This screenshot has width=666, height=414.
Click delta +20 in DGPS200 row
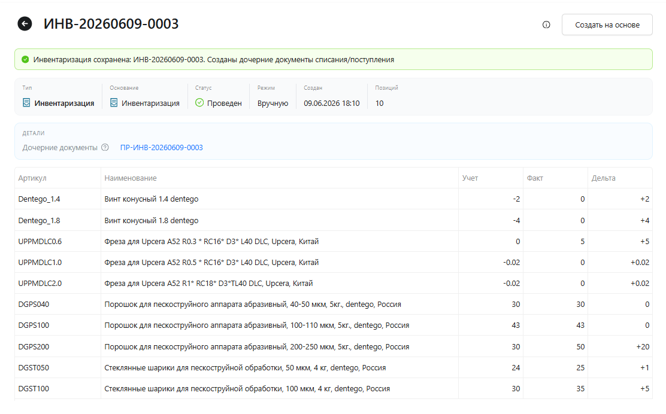(643, 346)
